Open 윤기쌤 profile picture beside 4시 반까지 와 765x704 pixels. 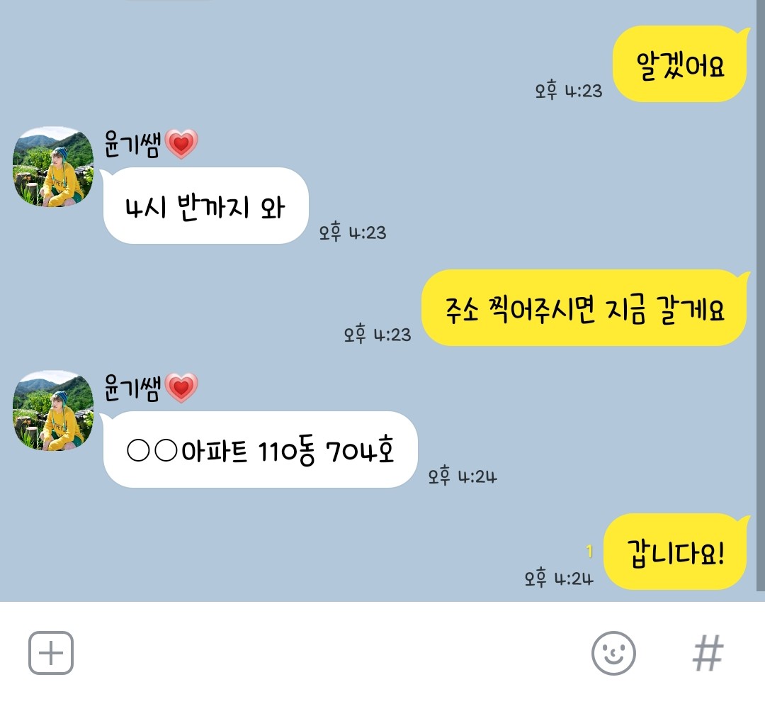52,167
